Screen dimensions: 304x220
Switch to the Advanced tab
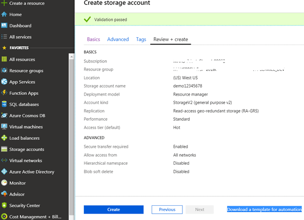coord(118,39)
